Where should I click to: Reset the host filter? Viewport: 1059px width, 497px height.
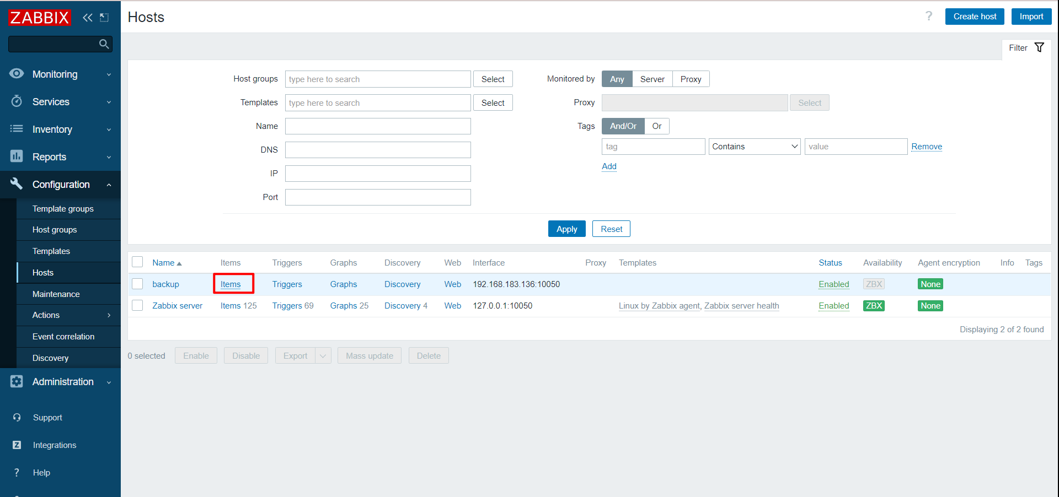(x=611, y=229)
